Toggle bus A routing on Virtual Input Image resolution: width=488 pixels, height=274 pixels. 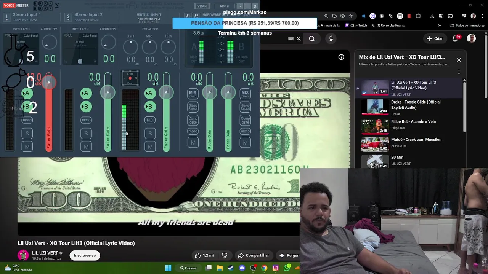coord(150,93)
